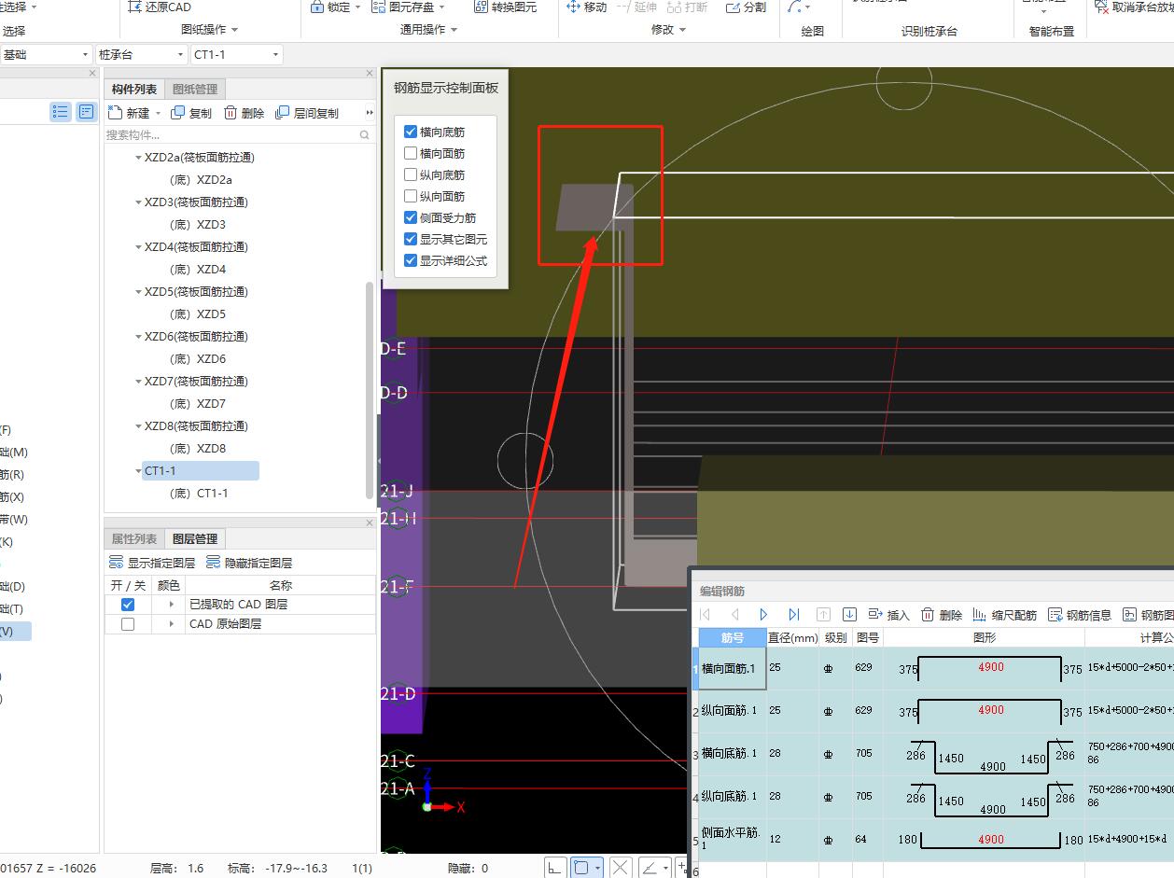Click the 筋号 column header
Screen dimensions: 1174x878
(x=733, y=638)
